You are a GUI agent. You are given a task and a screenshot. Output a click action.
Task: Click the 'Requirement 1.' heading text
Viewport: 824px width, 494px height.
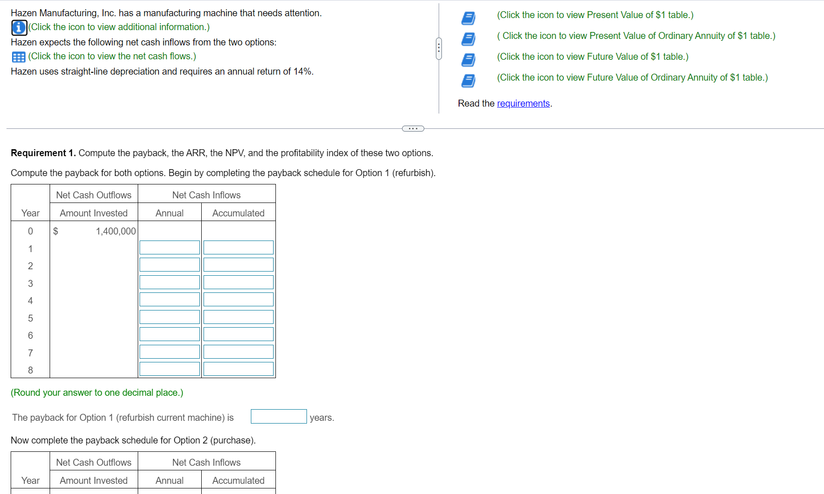coord(43,153)
